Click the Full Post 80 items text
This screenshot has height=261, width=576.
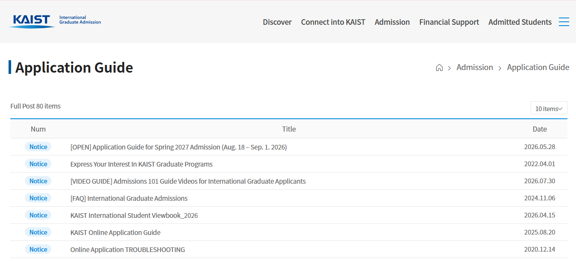click(x=35, y=106)
